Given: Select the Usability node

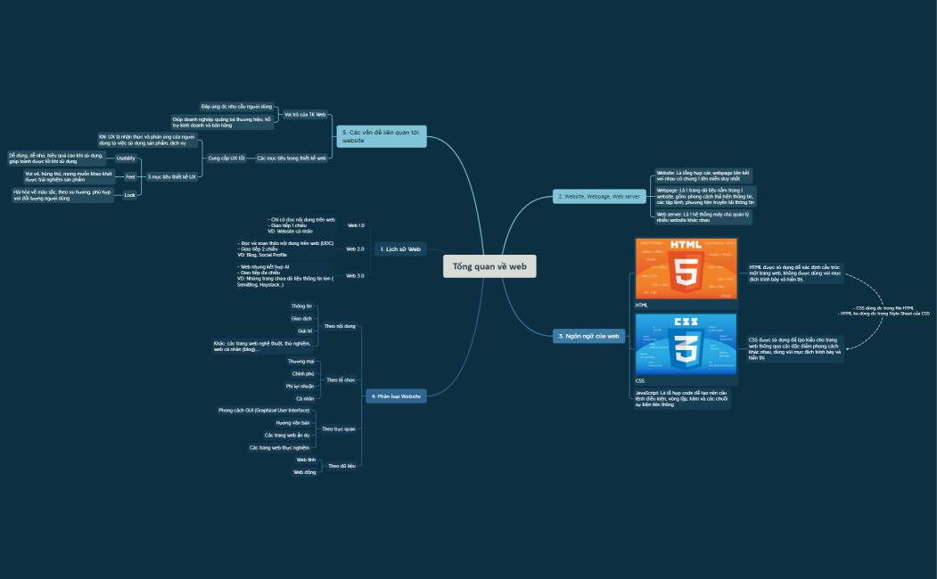Looking at the screenshot, I should pyautogui.click(x=126, y=158).
